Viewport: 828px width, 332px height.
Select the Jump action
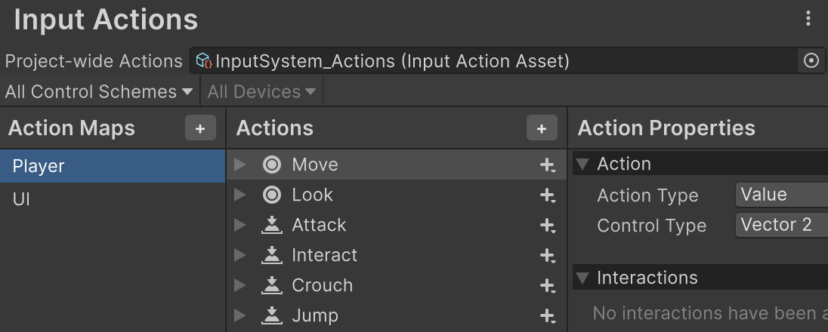pyautogui.click(x=315, y=315)
